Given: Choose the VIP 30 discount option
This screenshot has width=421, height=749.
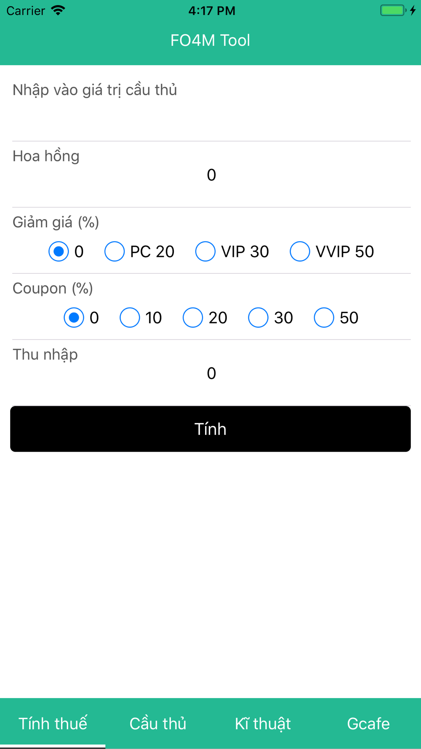Looking at the screenshot, I should tap(205, 251).
